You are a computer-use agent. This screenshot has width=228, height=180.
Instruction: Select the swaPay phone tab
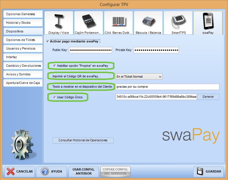click(208, 23)
